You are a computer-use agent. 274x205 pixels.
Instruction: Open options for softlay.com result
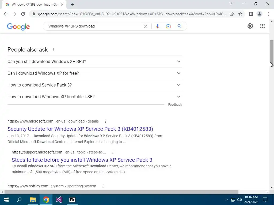[x=103, y=186]
